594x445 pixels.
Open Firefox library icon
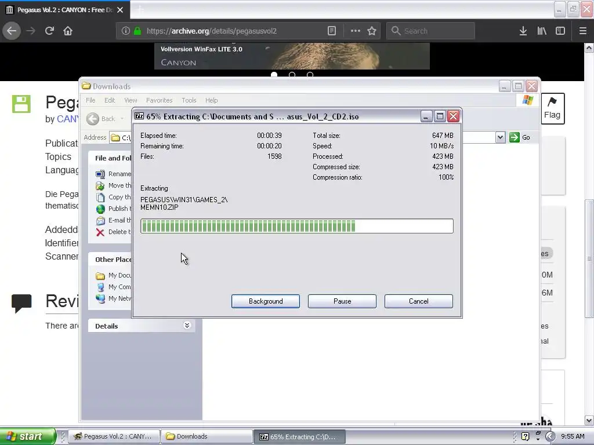click(x=542, y=31)
